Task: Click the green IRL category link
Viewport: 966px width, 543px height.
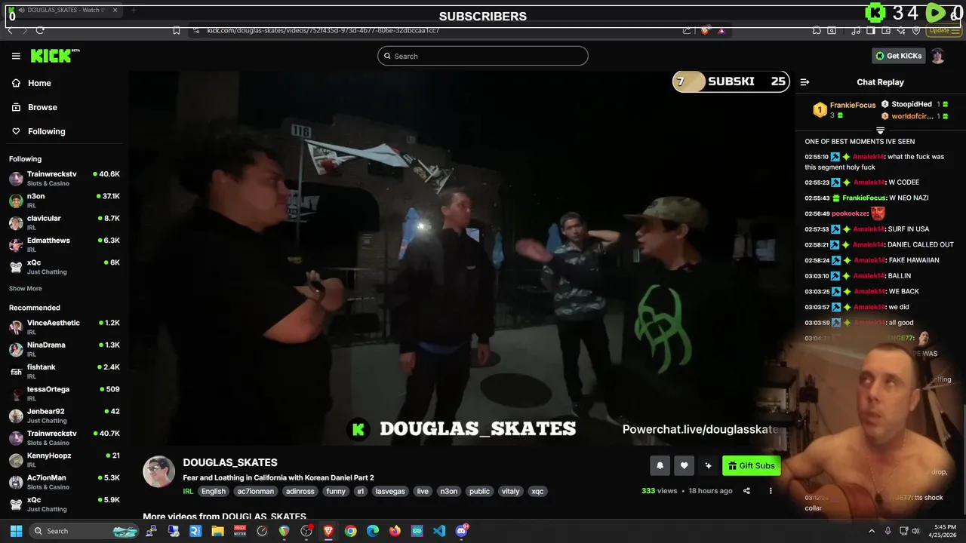Action: tap(188, 491)
